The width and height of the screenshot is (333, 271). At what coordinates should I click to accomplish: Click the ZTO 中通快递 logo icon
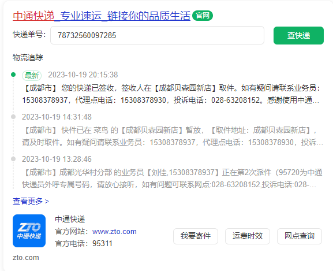(29, 231)
